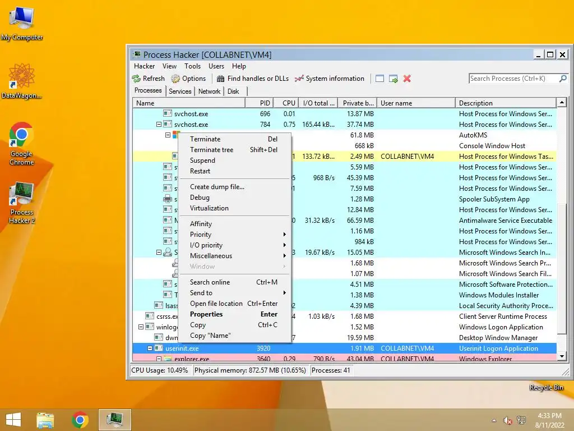
Task: Open the I/O priority submenu
Action: [234, 245]
